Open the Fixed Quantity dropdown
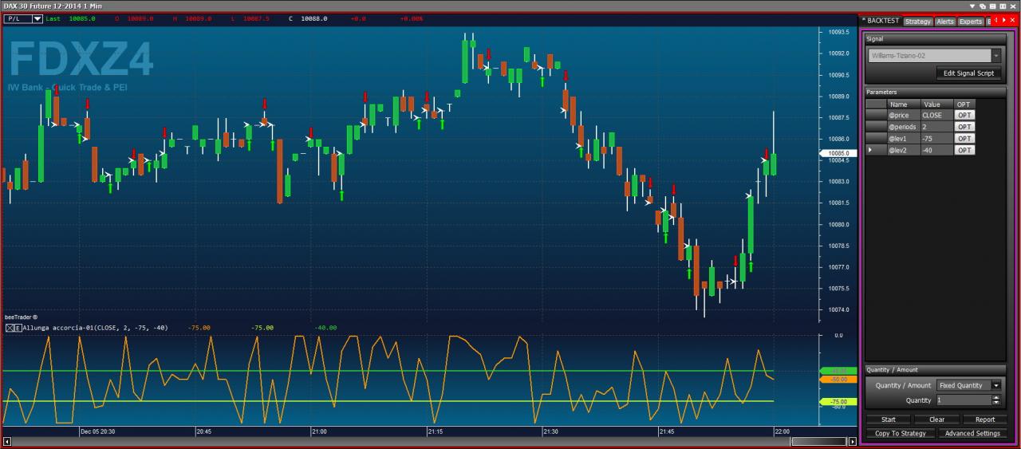 995,385
